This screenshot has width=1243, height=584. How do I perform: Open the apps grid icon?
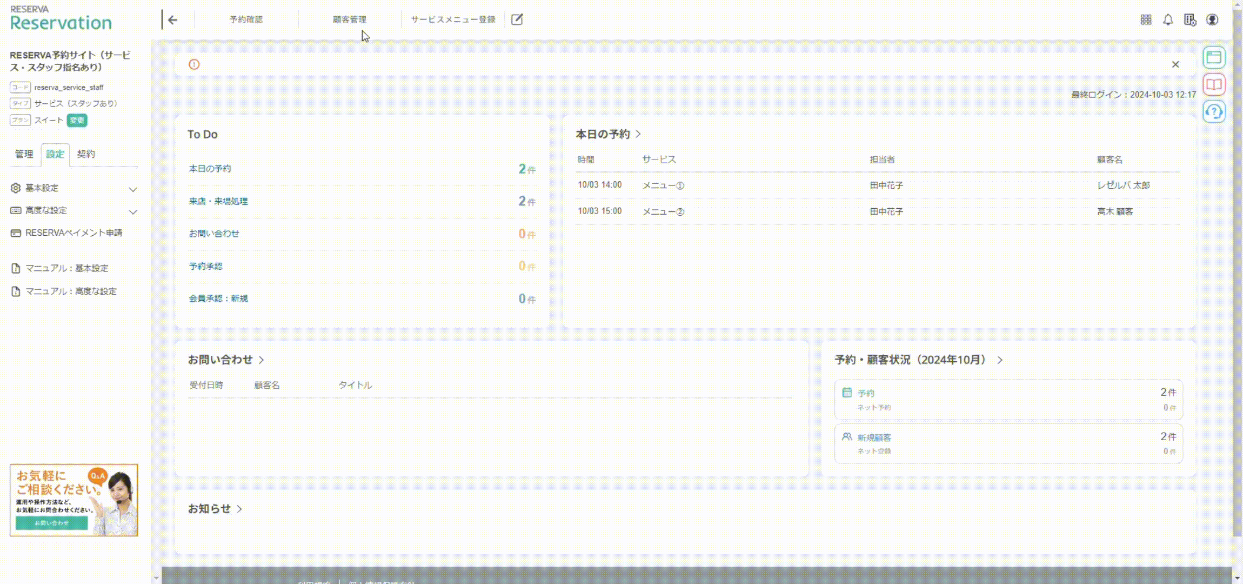[x=1146, y=20]
